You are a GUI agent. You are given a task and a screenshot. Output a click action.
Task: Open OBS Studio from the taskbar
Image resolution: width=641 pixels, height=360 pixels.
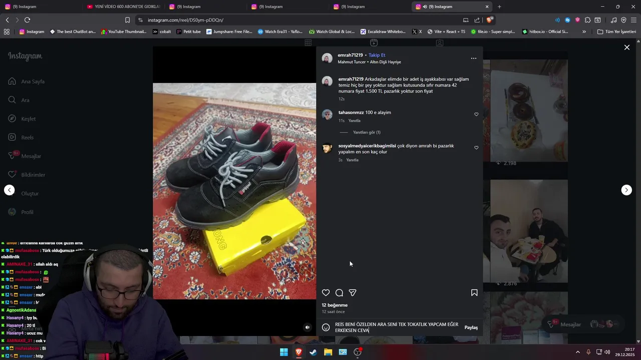pos(358,352)
